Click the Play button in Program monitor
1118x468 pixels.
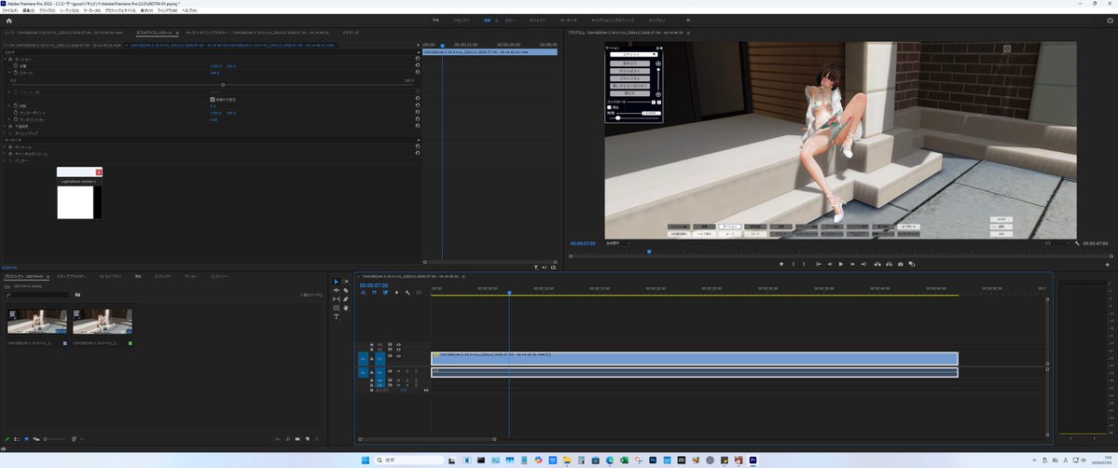point(841,264)
